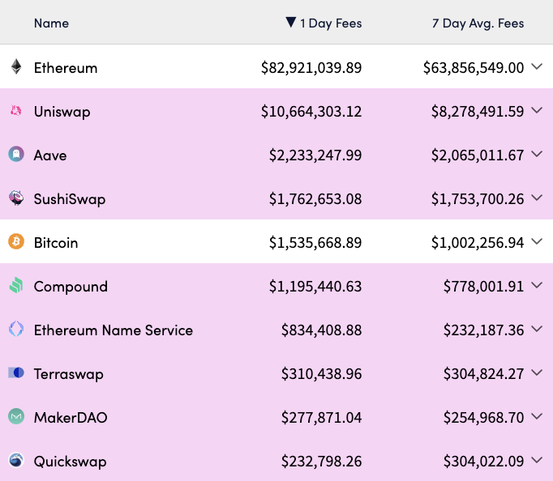Click the $834,408.88 fee value

click(322, 330)
